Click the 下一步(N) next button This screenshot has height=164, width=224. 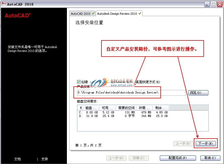tap(205, 143)
